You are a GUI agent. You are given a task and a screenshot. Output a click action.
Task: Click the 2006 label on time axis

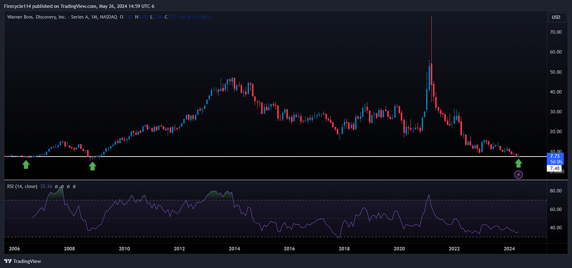tap(15, 248)
